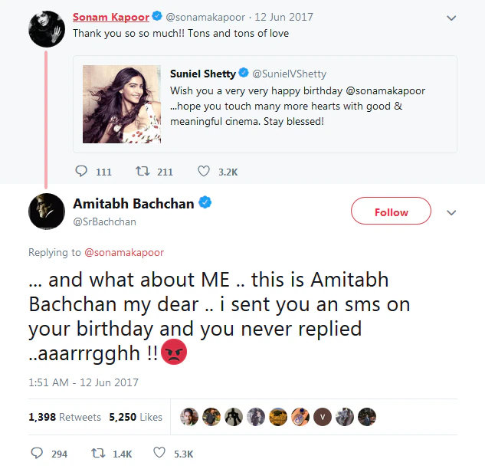Follow Amitabh Bachchan
Viewport: 485px width, 469px height.
(x=391, y=212)
